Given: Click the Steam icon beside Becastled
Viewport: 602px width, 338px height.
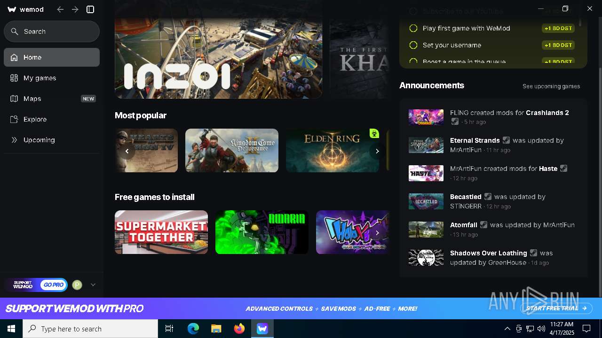Looking at the screenshot, I should (x=488, y=197).
